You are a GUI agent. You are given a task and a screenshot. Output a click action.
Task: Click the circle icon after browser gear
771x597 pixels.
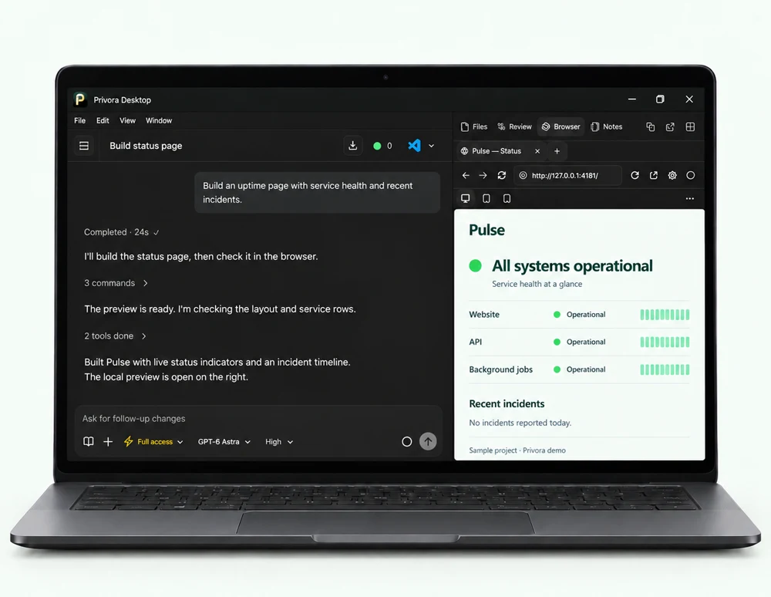click(x=690, y=176)
